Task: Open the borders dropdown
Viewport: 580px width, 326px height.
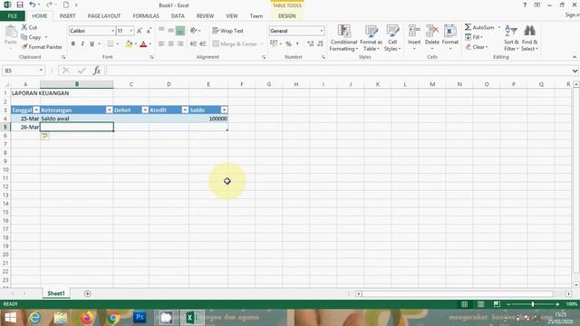Action: (x=117, y=44)
